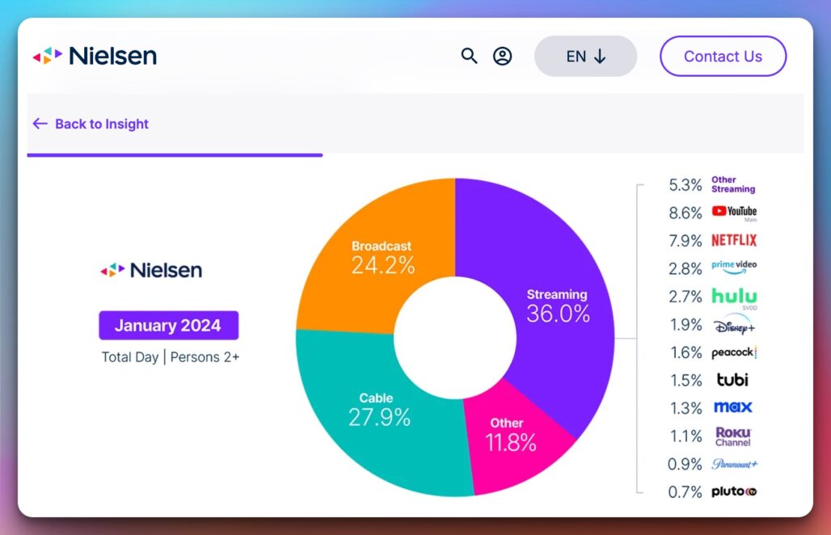Click the 2.8% Prime Video share value
831x535 pixels.
coord(685,269)
